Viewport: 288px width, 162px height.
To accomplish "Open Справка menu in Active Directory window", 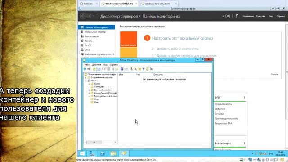I will [x=114, y=65].
